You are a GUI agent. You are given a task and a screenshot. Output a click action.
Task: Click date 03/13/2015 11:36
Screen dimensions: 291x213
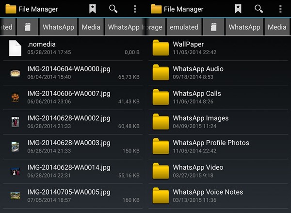pyautogui.click(x=194, y=200)
